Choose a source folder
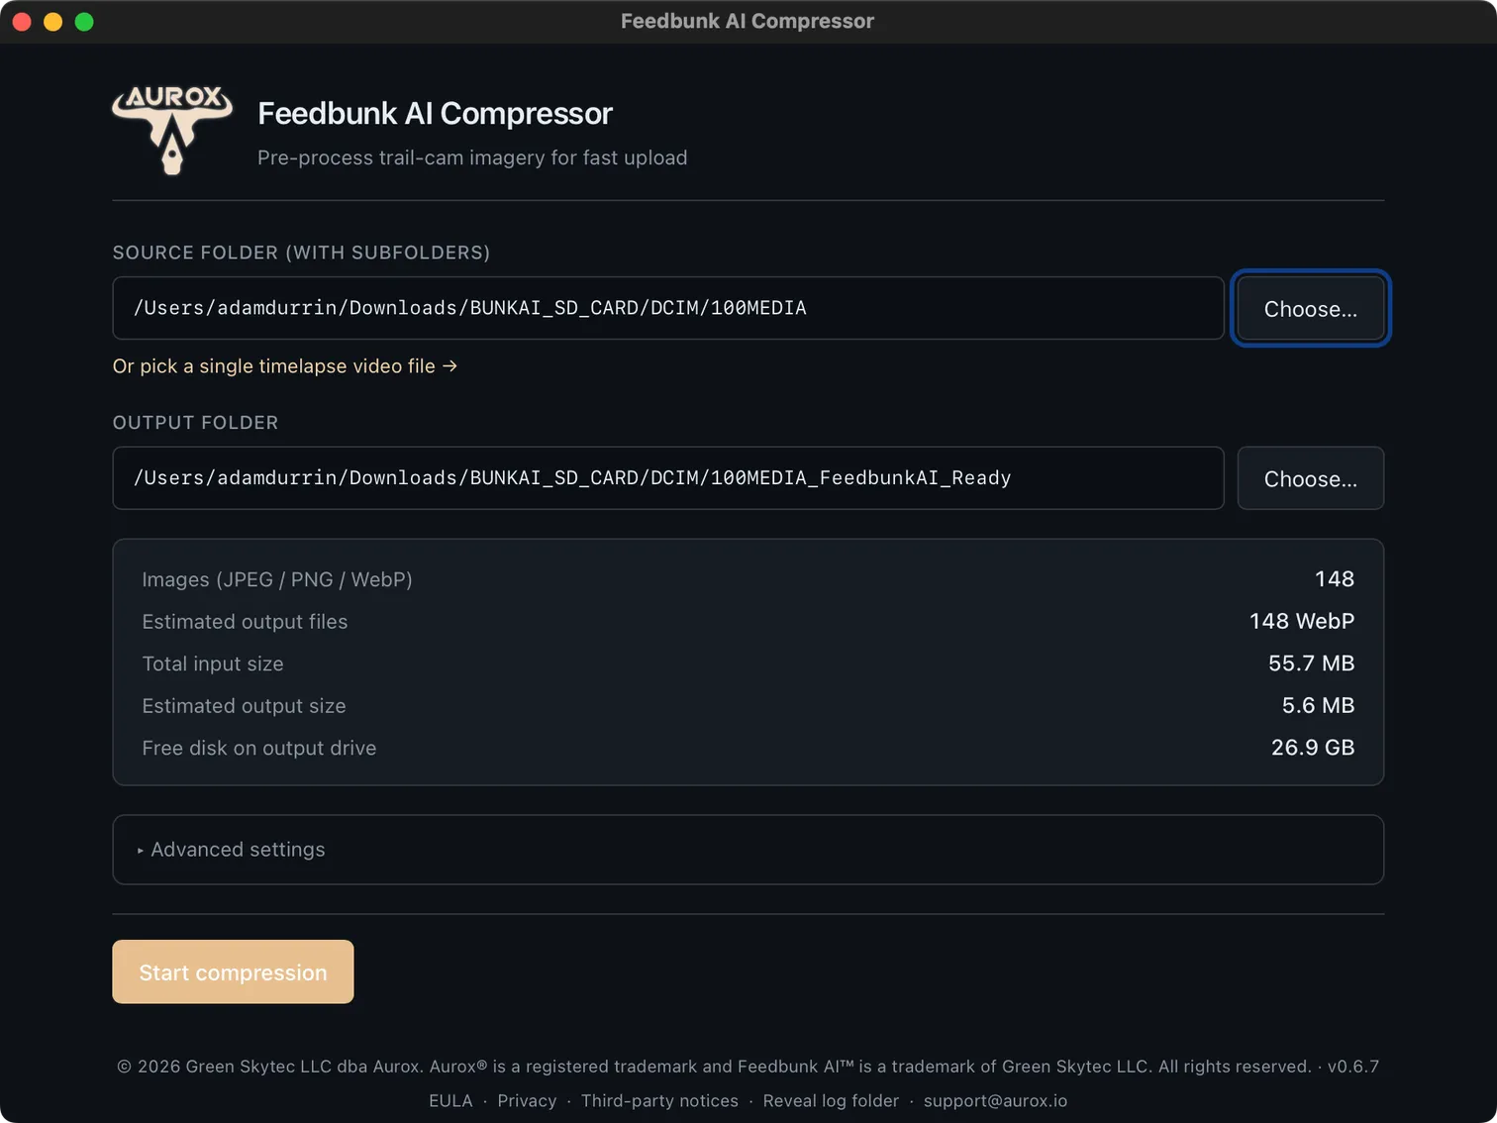The height and width of the screenshot is (1123, 1497). click(x=1310, y=308)
